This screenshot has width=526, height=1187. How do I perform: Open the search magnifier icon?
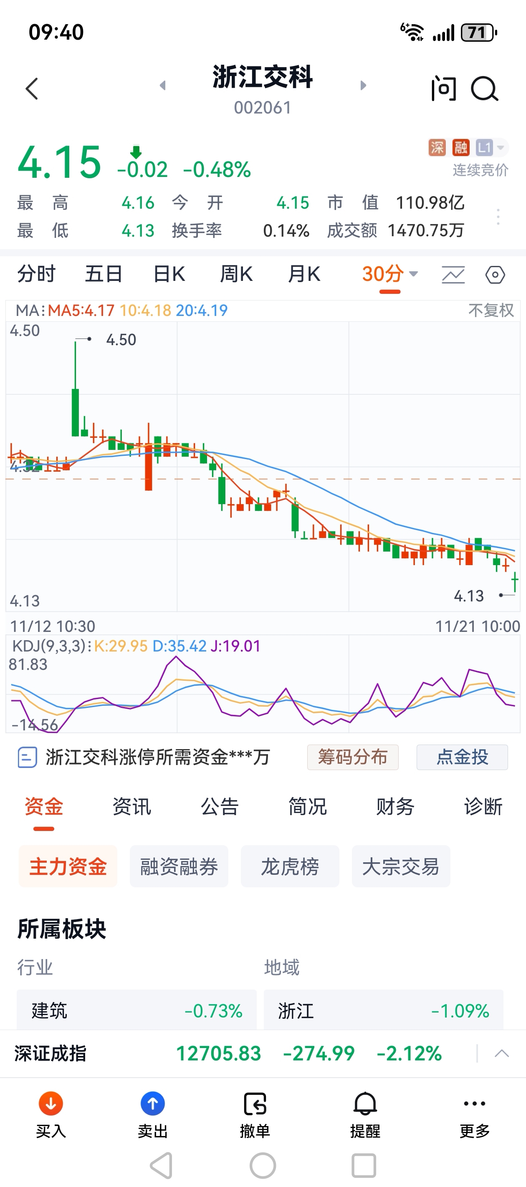coord(484,88)
